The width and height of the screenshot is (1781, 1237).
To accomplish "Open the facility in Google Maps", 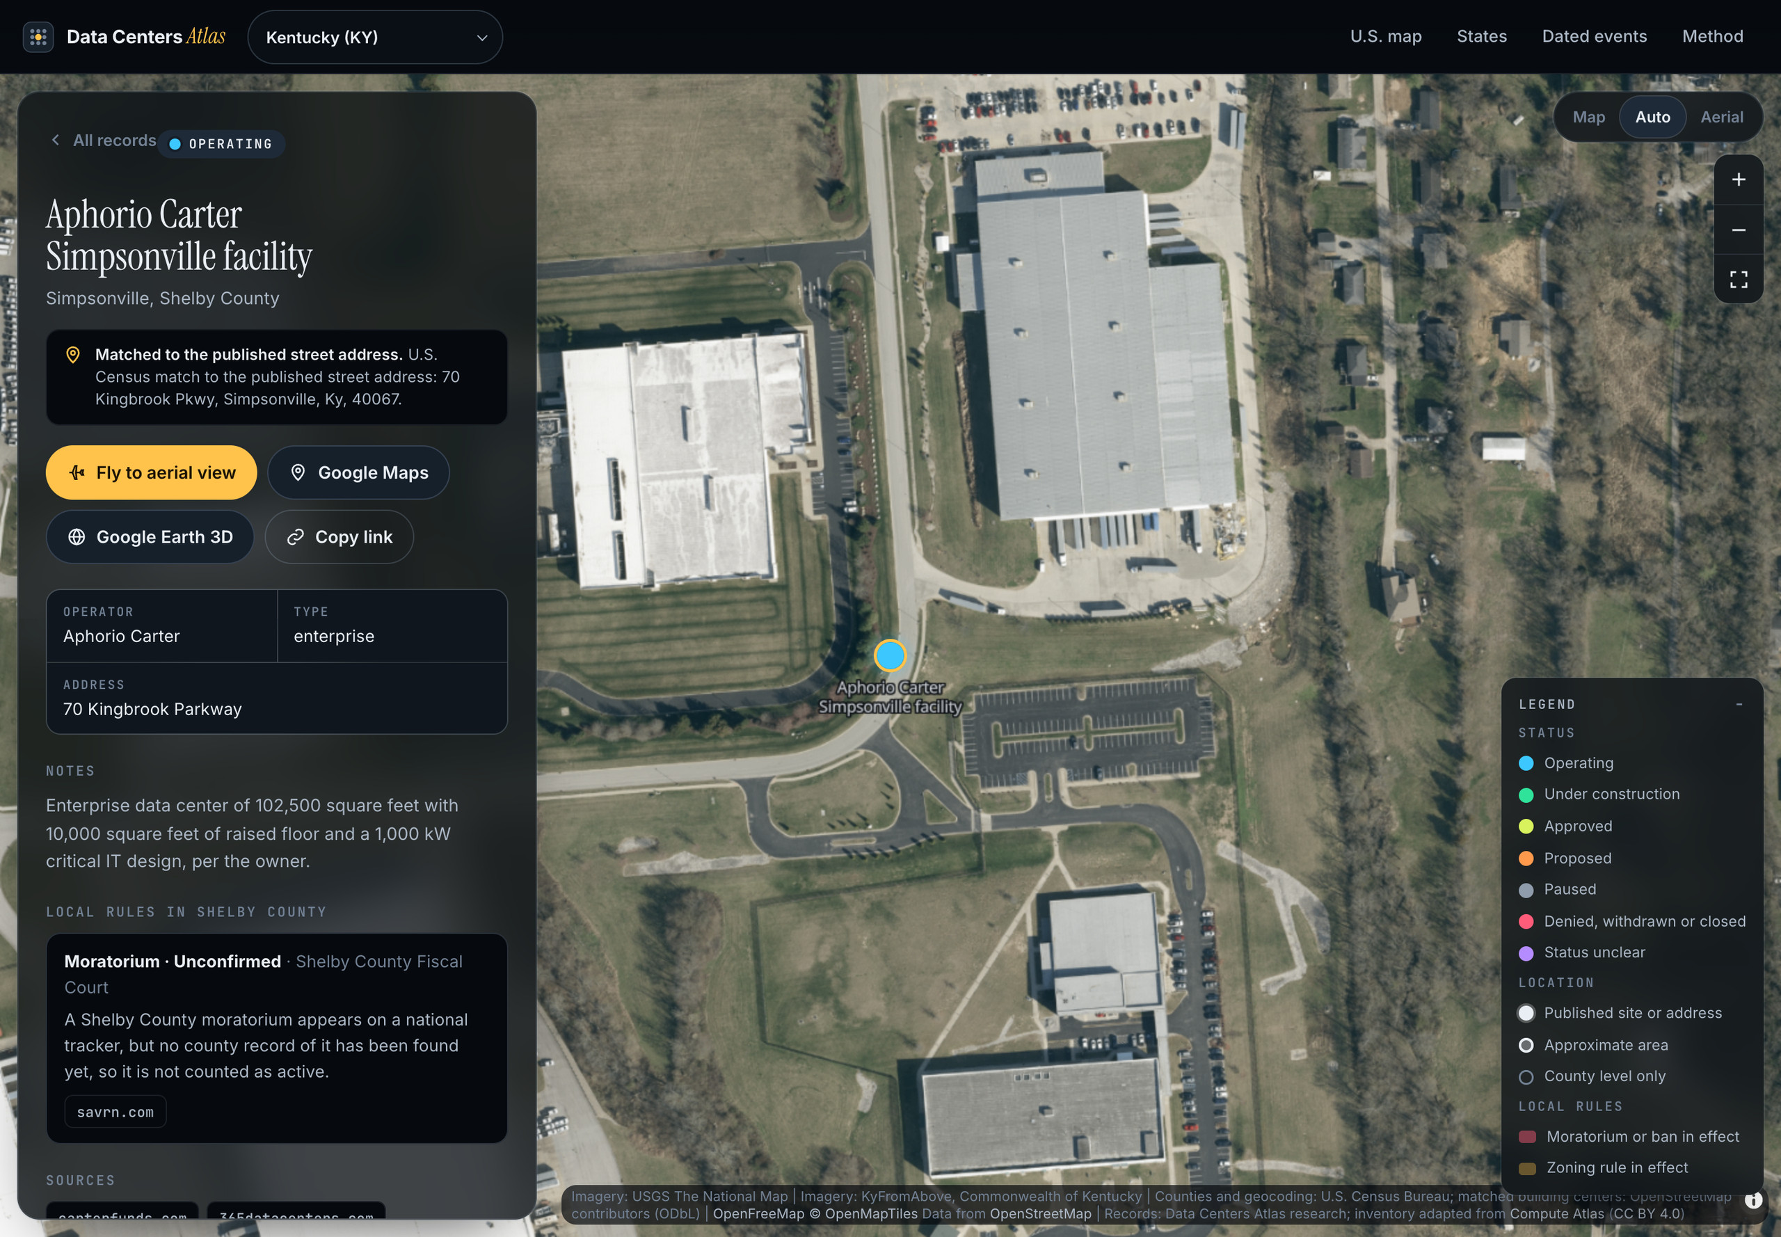I will [358, 473].
